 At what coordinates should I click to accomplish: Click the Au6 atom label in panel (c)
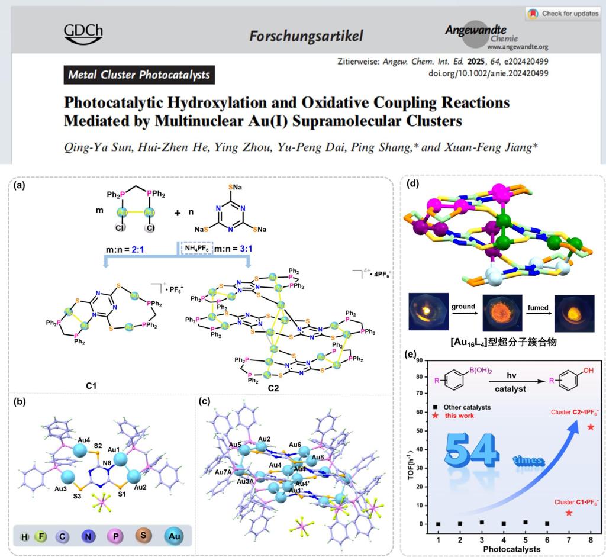(295, 445)
